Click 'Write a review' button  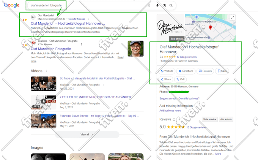210,119
